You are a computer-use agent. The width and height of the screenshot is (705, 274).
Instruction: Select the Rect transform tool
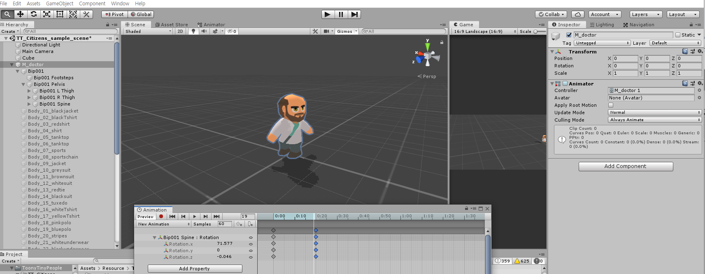coord(60,14)
